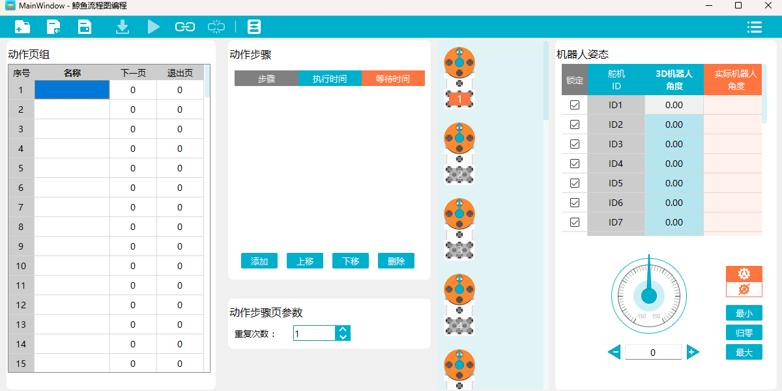Disable the lock for servo ID7
Screen dimensions: 782x391
[574, 222]
